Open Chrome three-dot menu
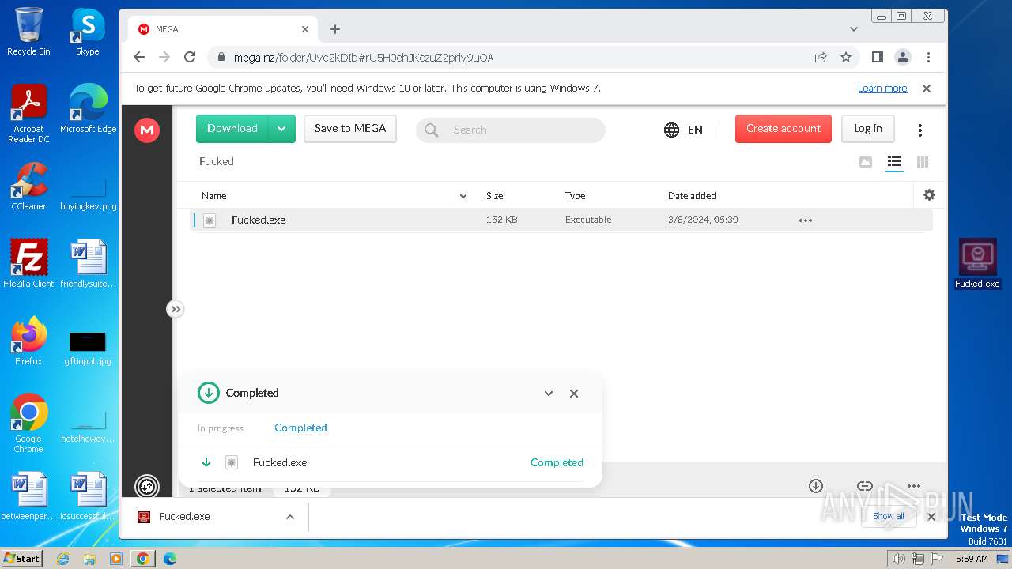The image size is (1012, 569). pos(929,57)
